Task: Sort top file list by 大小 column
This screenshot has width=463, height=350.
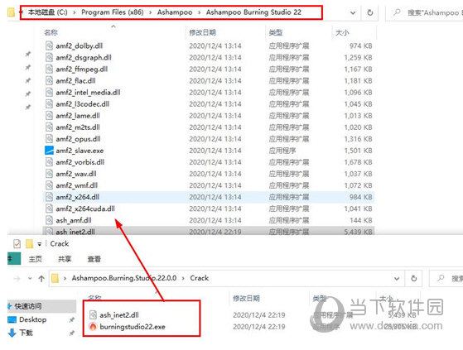Action: (342, 32)
